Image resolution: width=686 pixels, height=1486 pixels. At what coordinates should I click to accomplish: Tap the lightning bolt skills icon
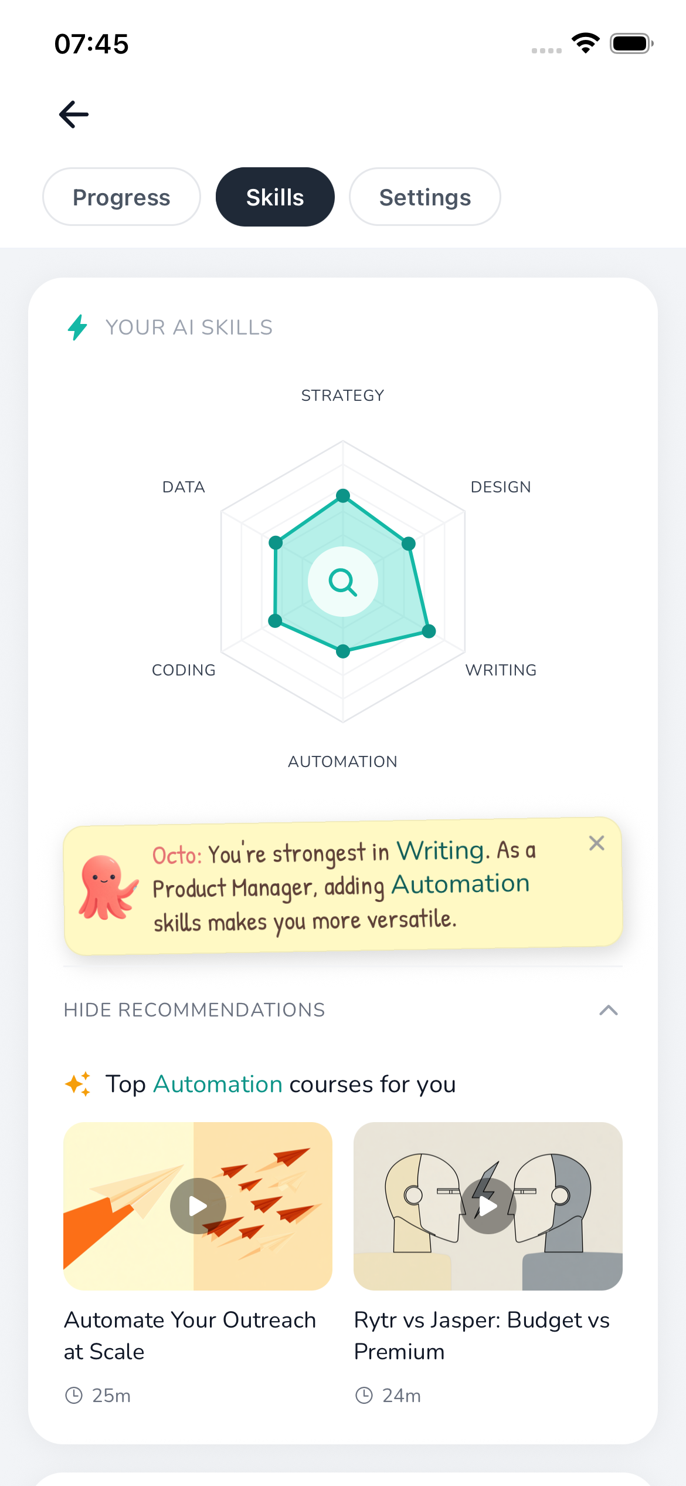click(x=77, y=327)
